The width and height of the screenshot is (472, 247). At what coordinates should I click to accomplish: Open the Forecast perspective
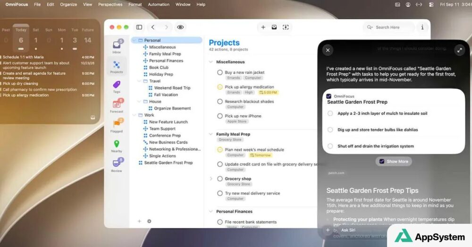[117, 106]
